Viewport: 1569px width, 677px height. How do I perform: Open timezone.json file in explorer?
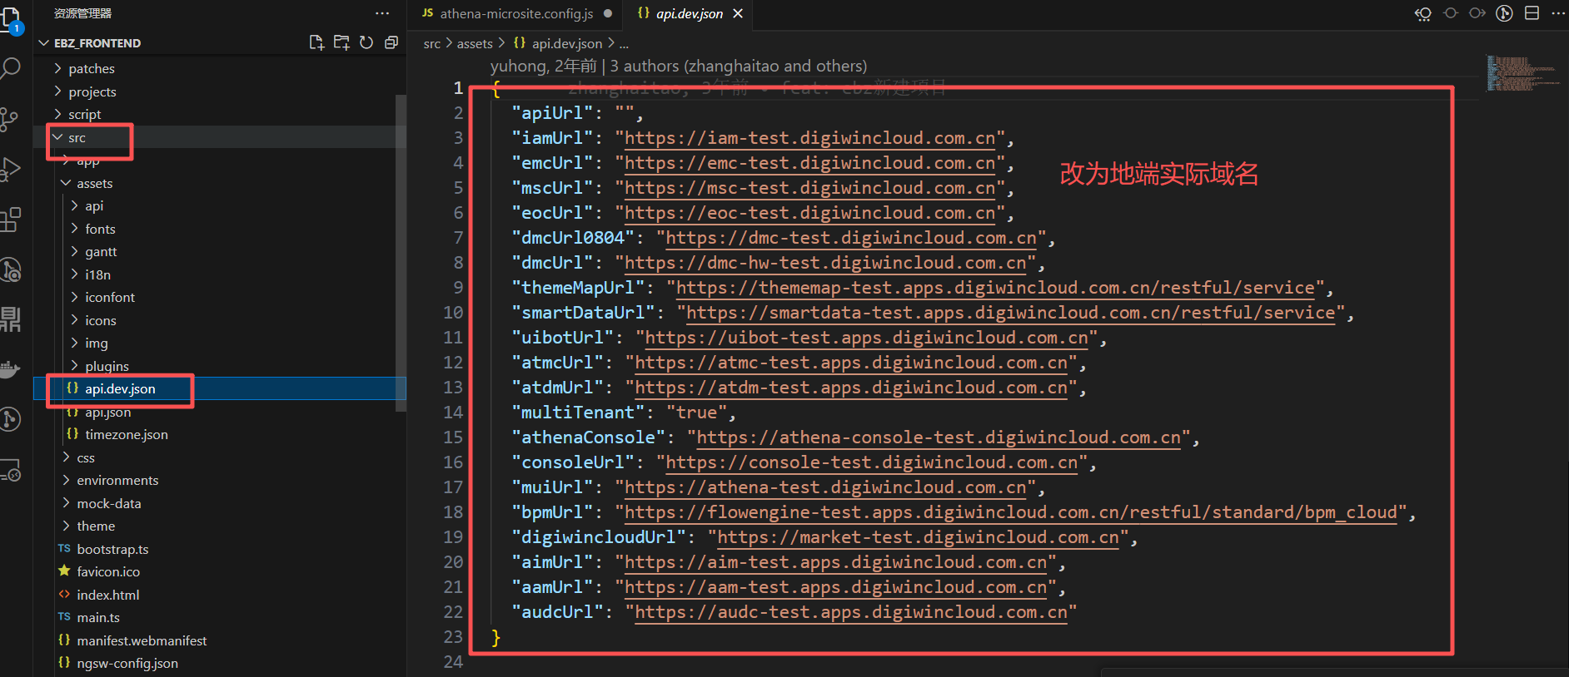point(126,435)
